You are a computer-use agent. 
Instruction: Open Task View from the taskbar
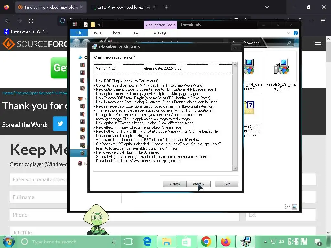[x=128, y=242]
